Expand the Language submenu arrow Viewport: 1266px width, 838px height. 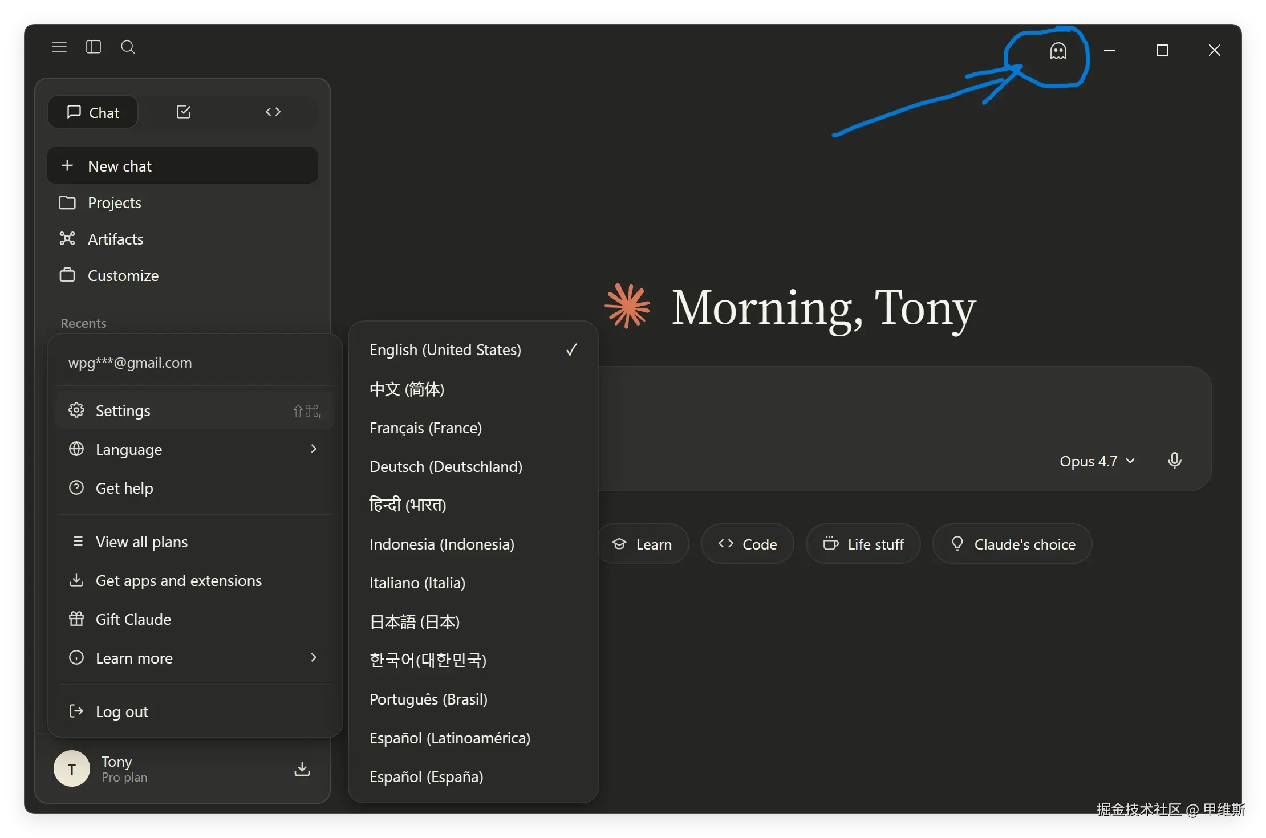(314, 449)
